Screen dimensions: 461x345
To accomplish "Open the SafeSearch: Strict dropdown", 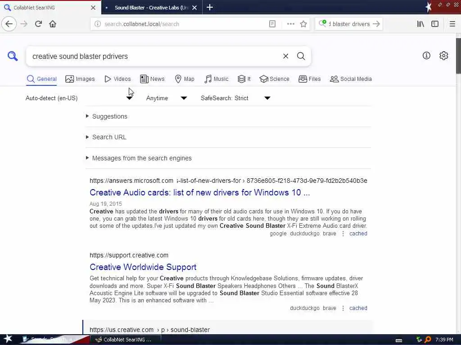I will pyautogui.click(x=235, y=98).
